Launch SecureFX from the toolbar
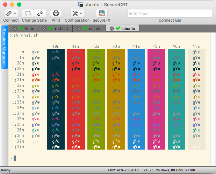Screen dimensions: 216x174 [101, 13]
